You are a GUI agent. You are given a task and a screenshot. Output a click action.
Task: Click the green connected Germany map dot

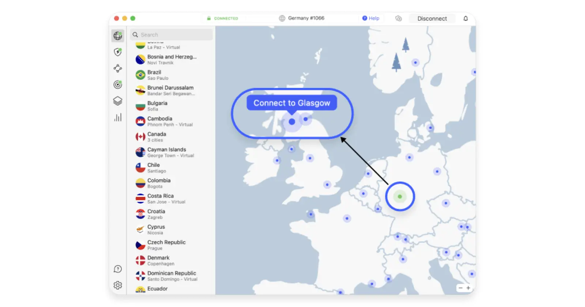(x=400, y=197)
